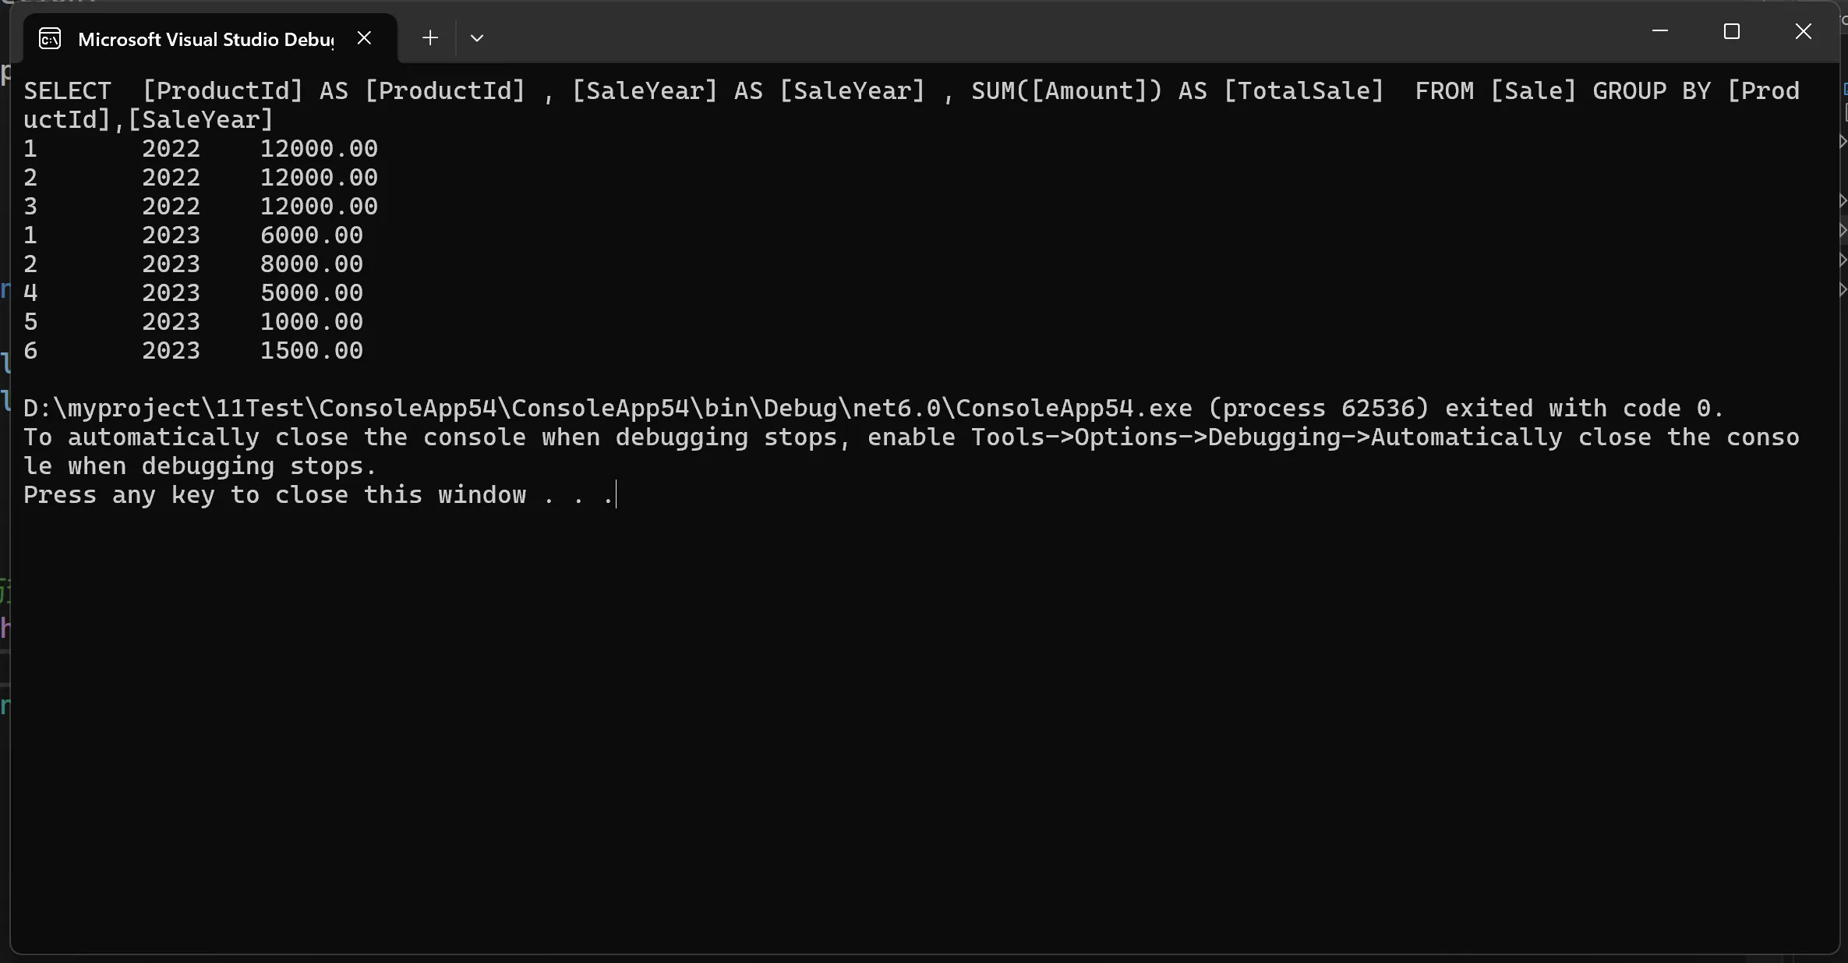Maximize the debug console window
The image size is (1848, 963).
click(x=1732, y=31)
